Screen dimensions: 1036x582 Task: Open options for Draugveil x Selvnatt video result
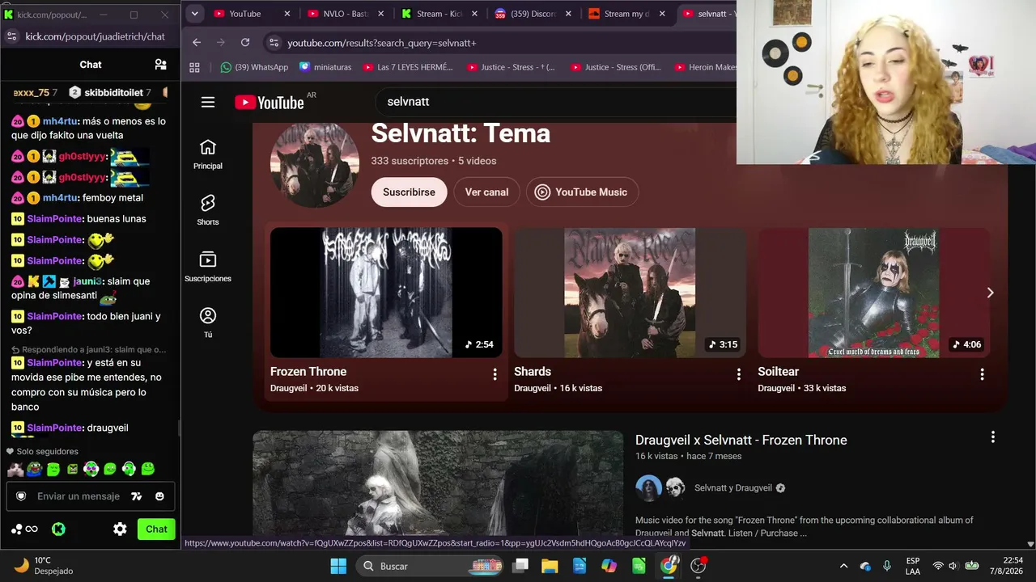tap(993, 437)
